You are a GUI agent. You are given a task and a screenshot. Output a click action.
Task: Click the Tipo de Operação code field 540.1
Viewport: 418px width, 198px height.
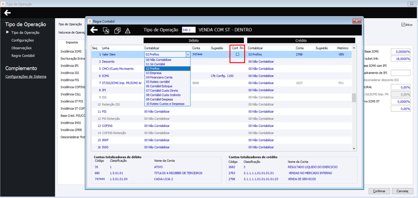(x=189, y=30)
